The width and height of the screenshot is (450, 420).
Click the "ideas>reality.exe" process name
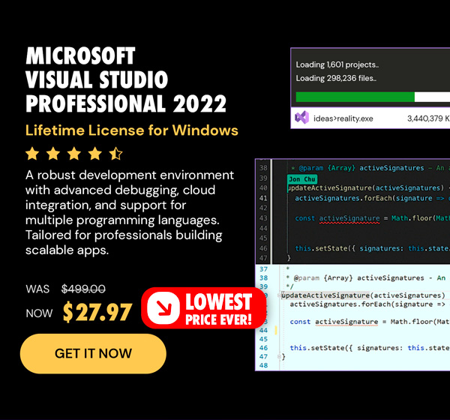343,118
